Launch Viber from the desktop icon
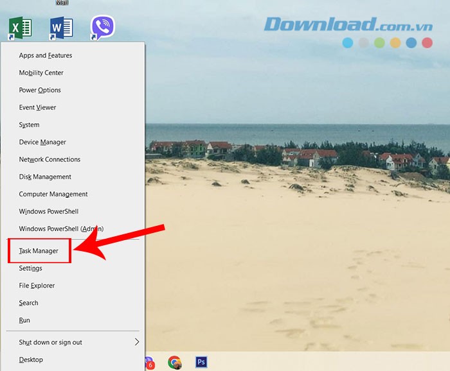The height and width of the screenshot is (371, 450). [102, 28]
